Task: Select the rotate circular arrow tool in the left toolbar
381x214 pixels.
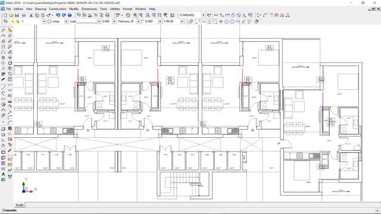Action: (10, 63)
